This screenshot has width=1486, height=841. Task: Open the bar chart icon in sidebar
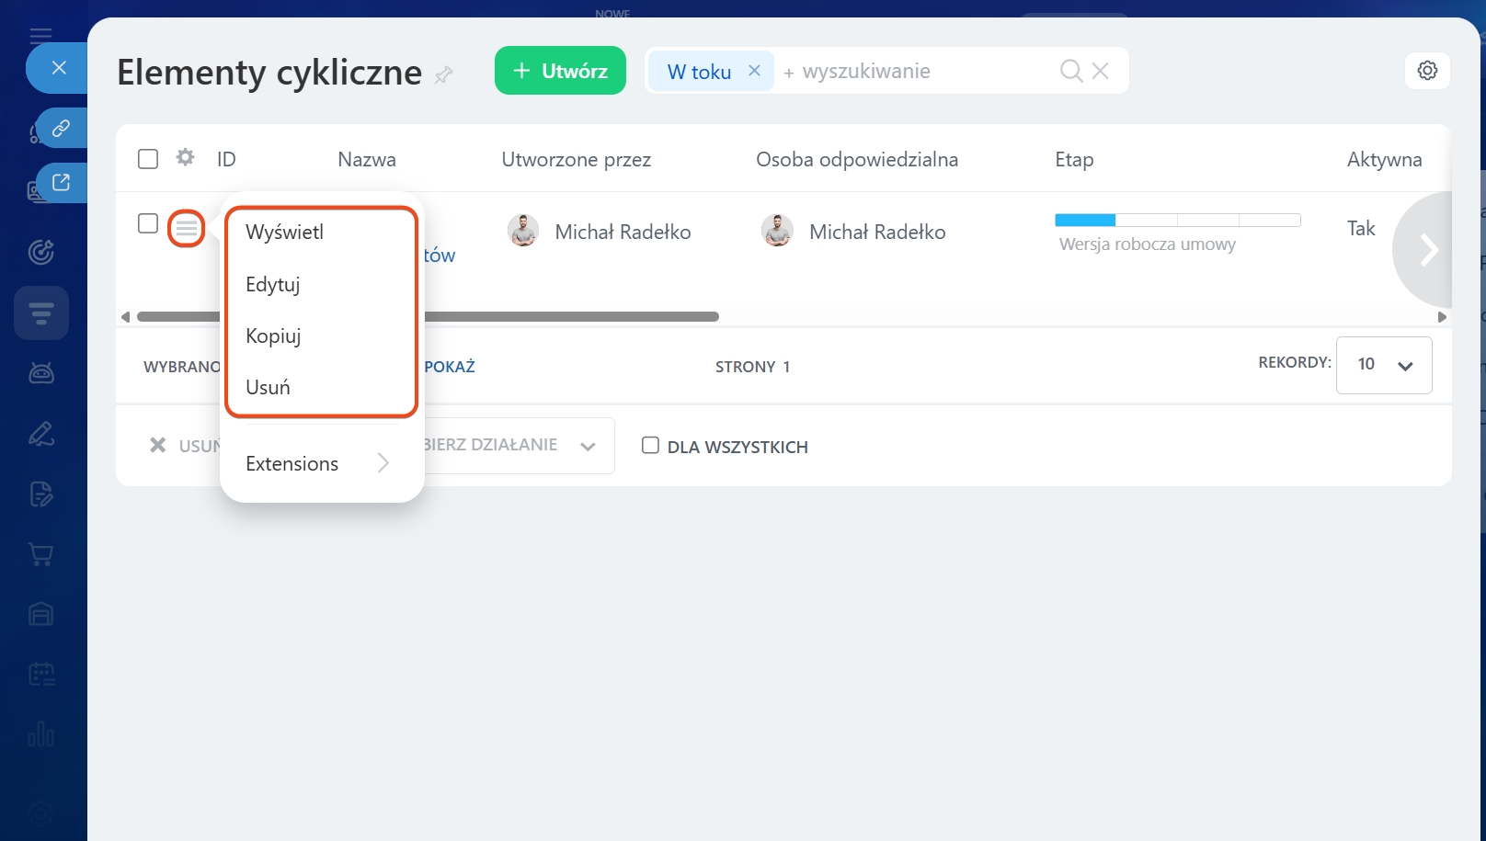coord(41,734)
